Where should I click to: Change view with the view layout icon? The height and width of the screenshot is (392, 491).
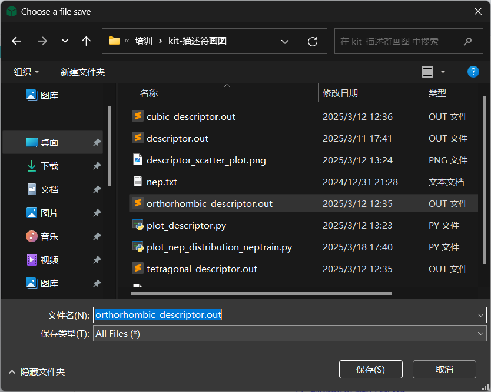[427, 72]
